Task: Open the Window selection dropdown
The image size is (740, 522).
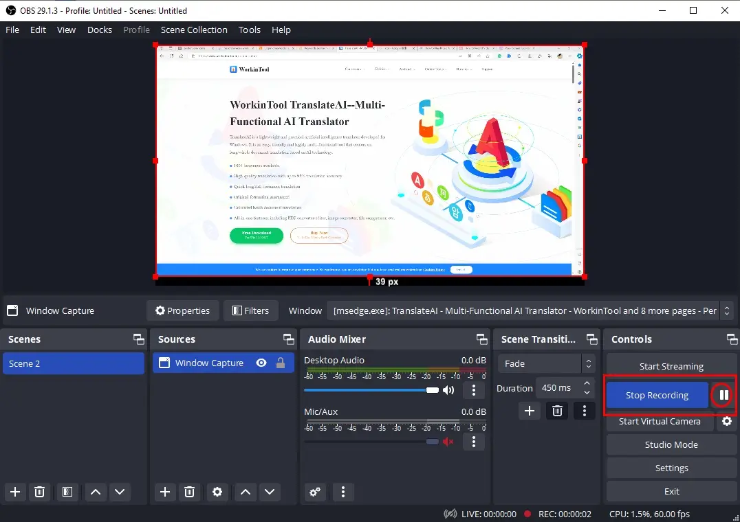Action: (x=530, y=310)
